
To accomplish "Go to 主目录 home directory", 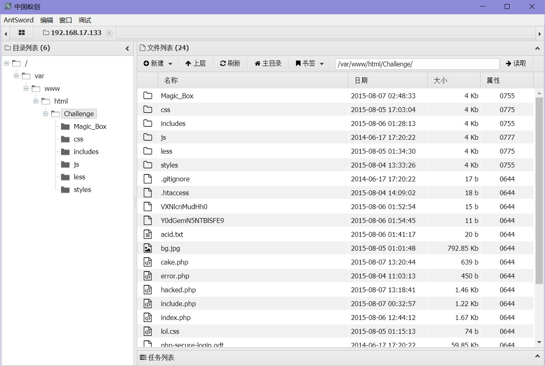I will (268, 64).
